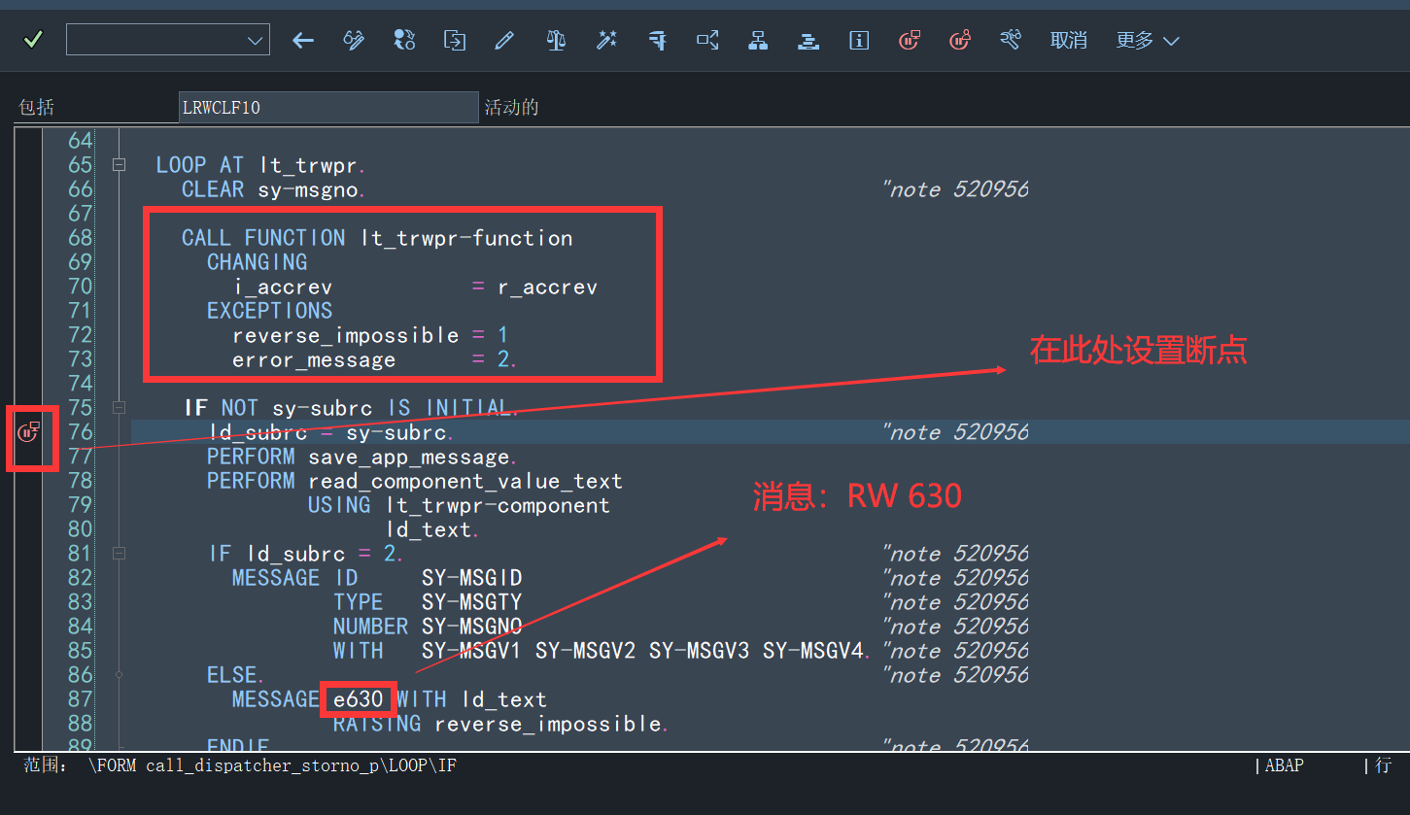Click 'error_message = 2.' exception line
Image resolution: width=1410 pixels, height=815 pixels.
[x=375, y=359]
